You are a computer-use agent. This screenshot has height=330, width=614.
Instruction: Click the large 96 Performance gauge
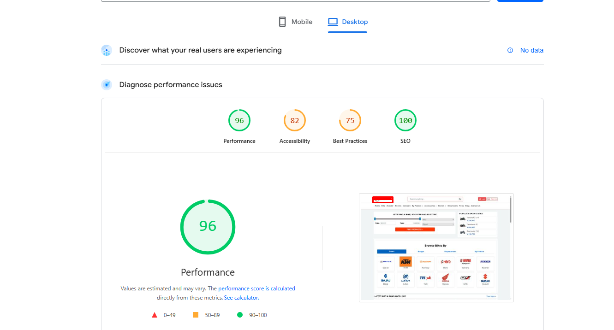208,226
